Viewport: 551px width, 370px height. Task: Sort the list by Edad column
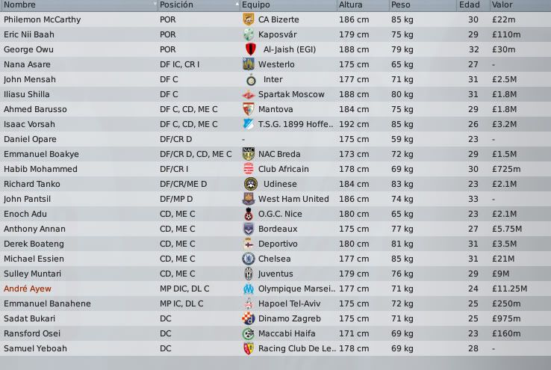pos(470,4)
